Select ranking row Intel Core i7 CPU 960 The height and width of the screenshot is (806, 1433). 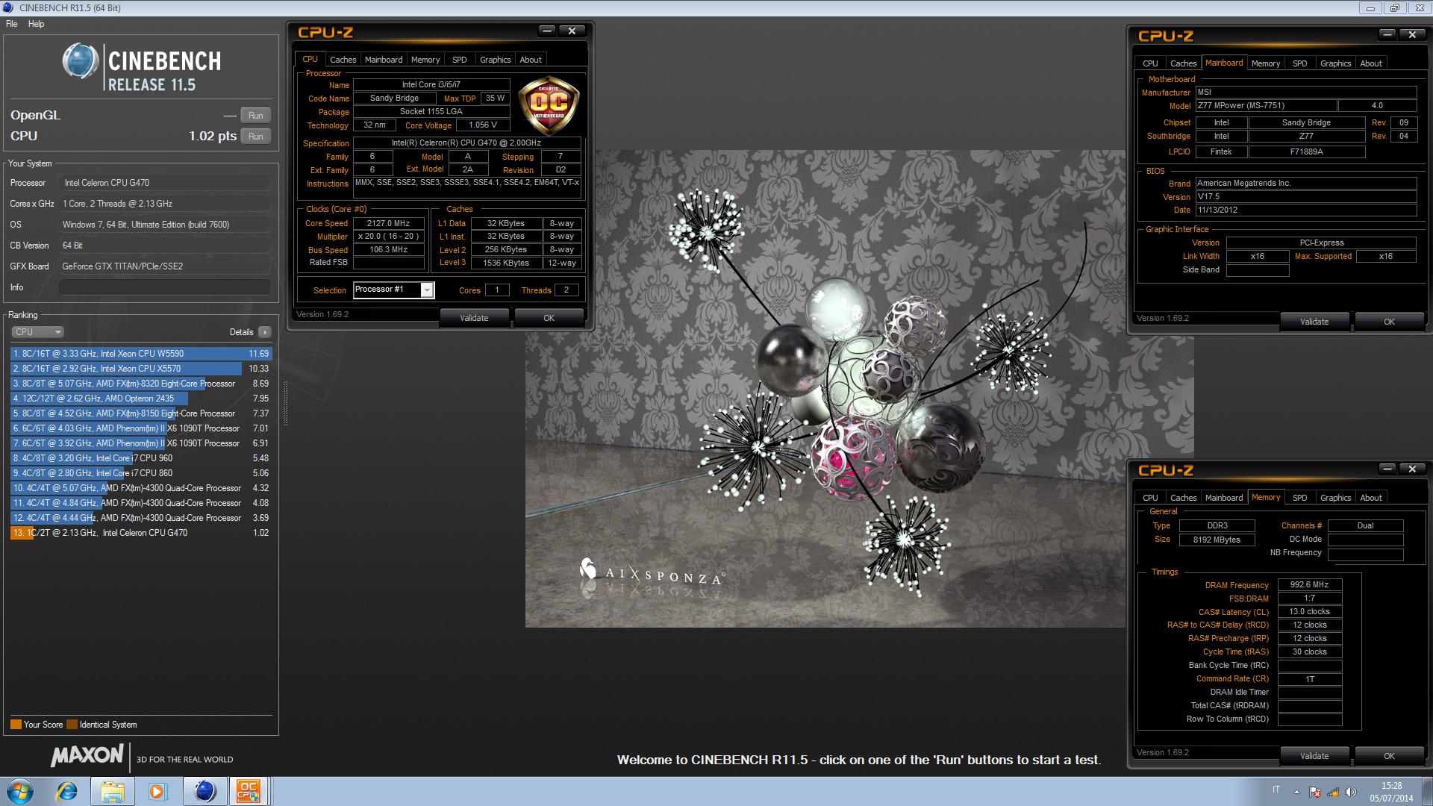(141, 458)
